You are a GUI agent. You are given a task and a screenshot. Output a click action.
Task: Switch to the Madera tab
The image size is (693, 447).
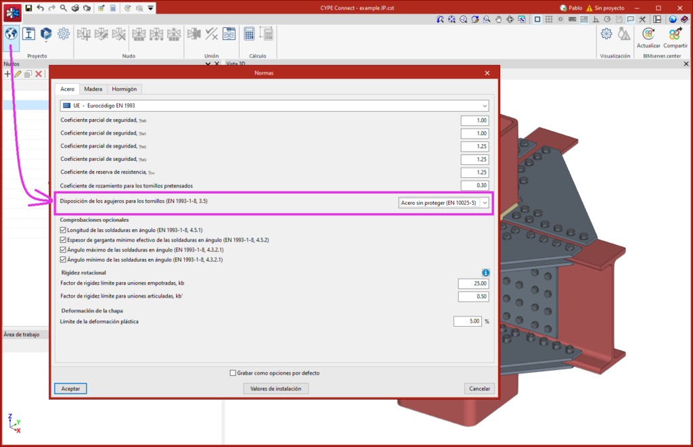click(x=93, y=89)
